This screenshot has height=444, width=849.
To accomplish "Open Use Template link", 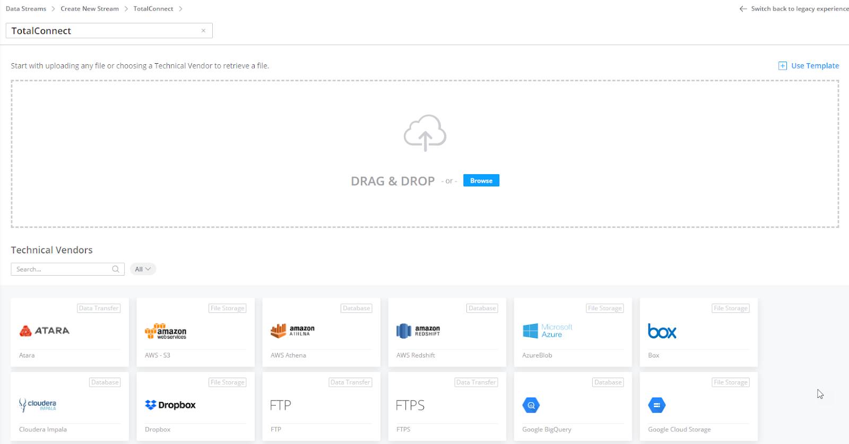I will point(815,66).
